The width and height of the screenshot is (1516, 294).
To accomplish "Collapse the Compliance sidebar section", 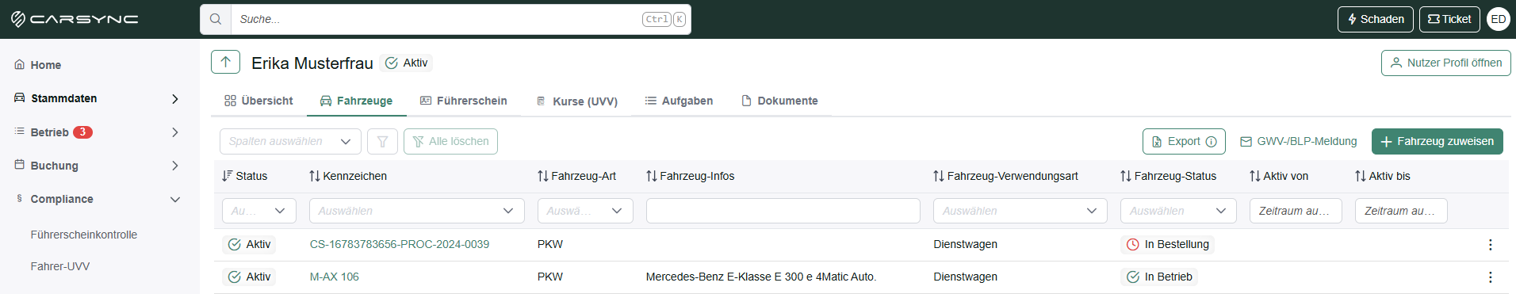I will click(x=175, y=199).
